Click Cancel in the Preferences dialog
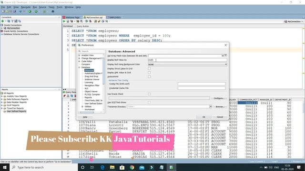This screenshot has width=305, height=171. tap(220, 117)
